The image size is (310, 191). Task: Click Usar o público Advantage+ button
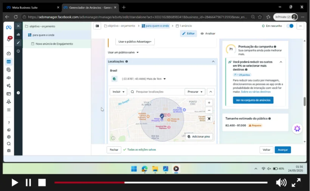coord(135,42)
